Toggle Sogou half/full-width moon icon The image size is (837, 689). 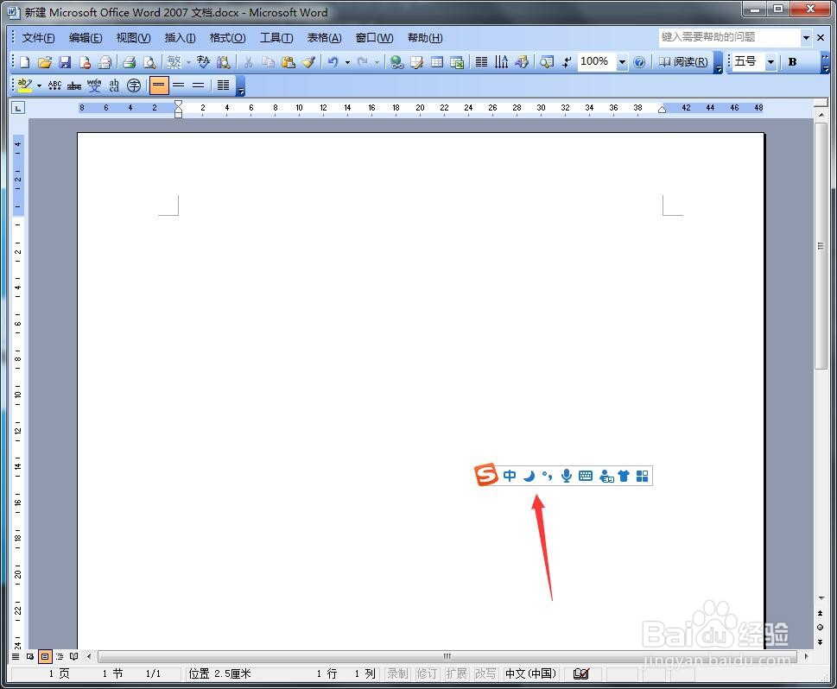[529, 476]
